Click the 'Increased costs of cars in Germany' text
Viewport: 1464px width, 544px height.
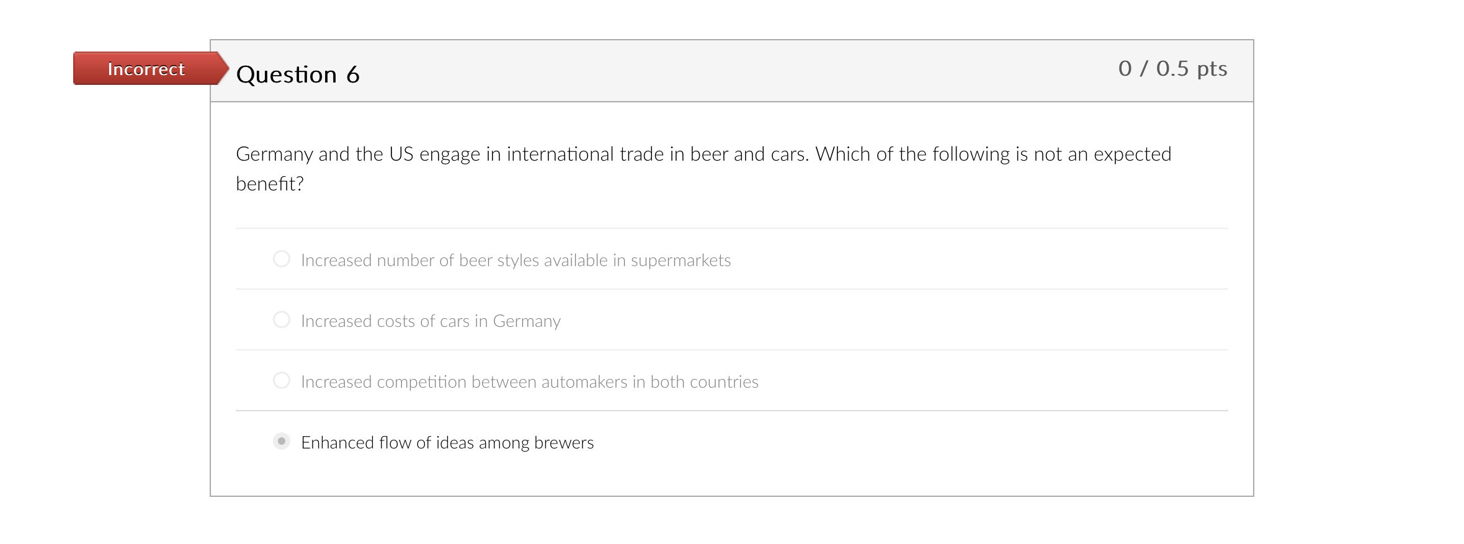pyautogui.click(x=431, y=321)
